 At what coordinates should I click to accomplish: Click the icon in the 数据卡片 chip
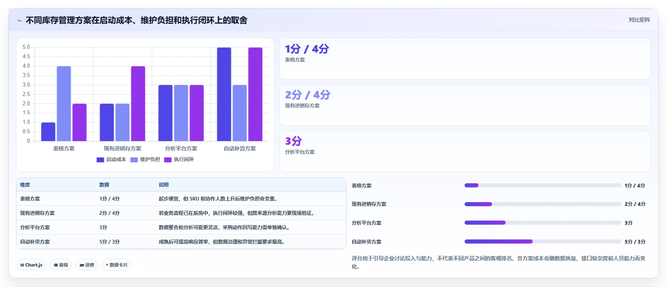107,265
